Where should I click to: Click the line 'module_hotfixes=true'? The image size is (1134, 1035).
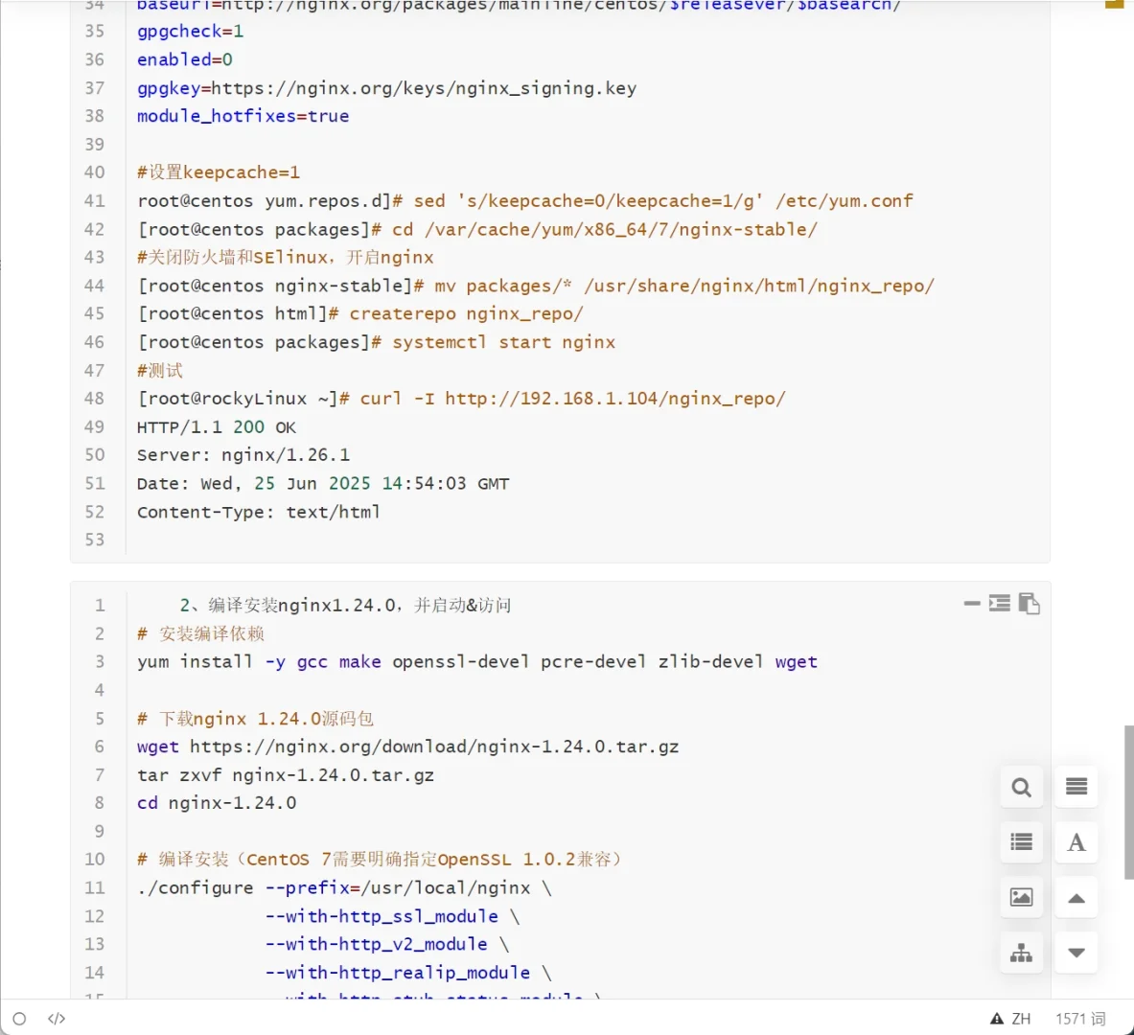pos(243,116)
